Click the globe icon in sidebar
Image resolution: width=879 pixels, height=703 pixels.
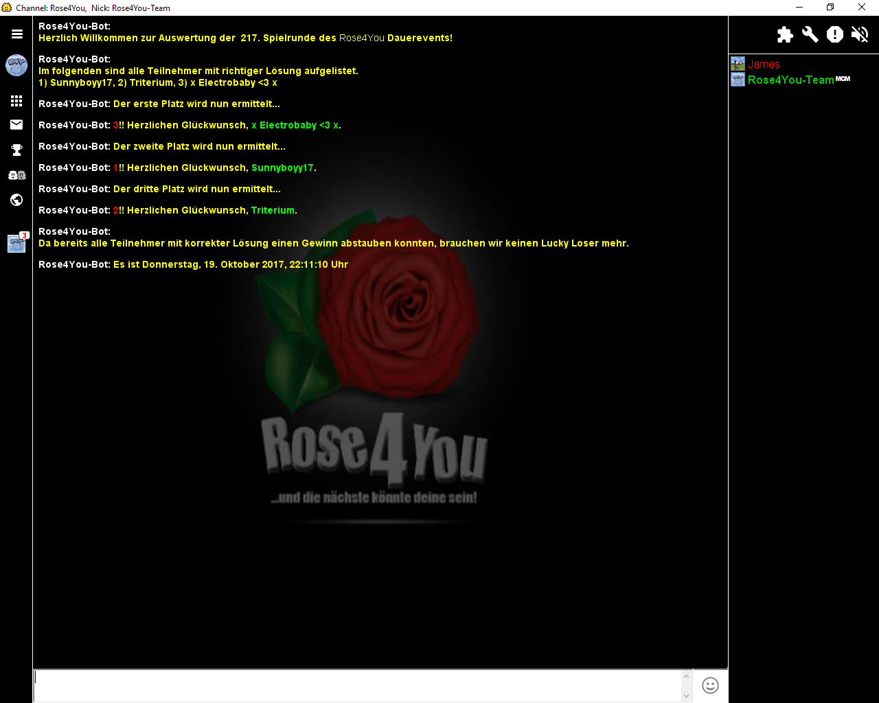(x=16, y=200)
